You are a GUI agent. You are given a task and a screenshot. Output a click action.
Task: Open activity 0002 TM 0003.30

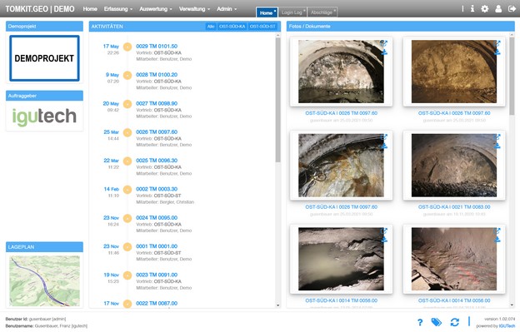pyautogui.click(x=157, y=189)
